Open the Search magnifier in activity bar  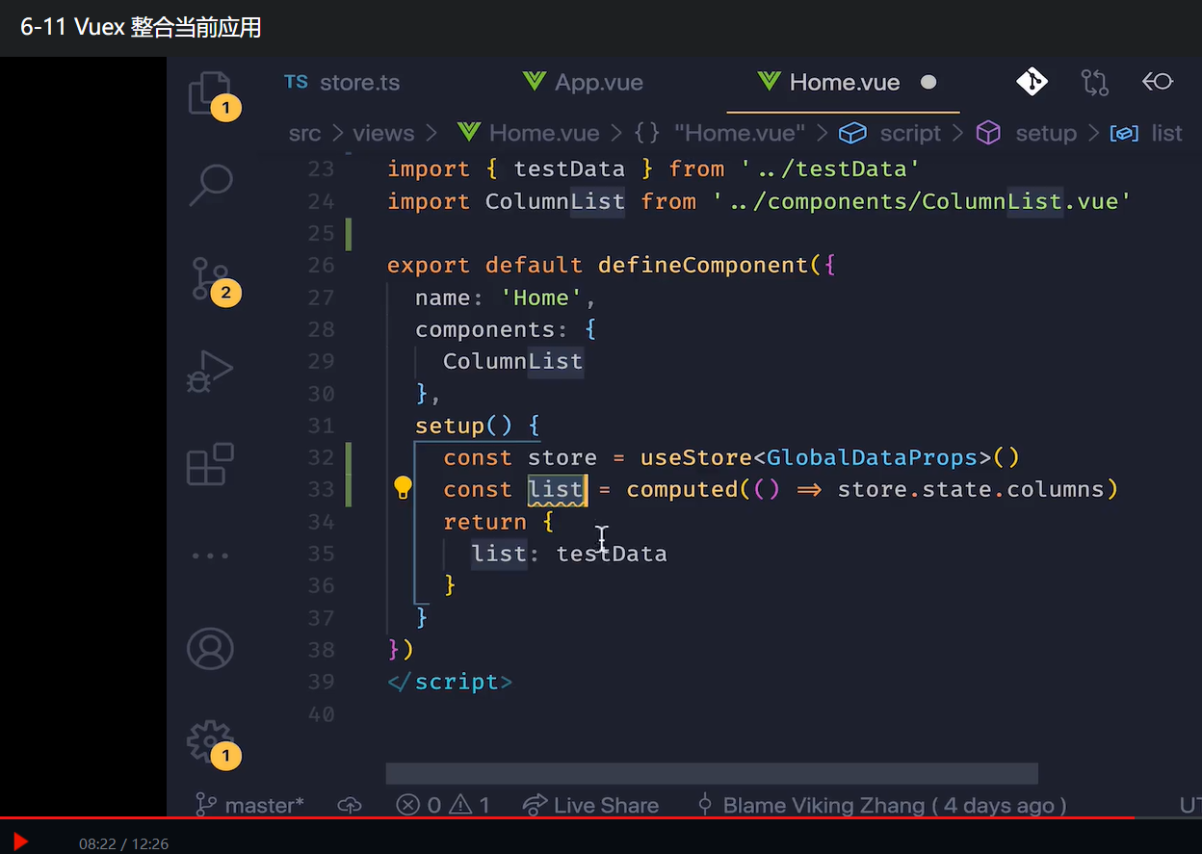(x=210, y=185)
